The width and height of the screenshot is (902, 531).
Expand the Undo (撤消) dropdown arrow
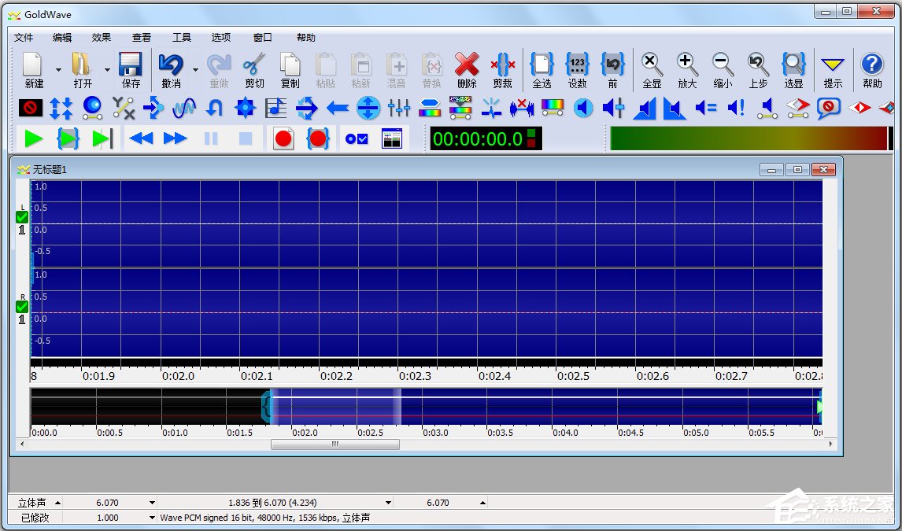(195, 69)
